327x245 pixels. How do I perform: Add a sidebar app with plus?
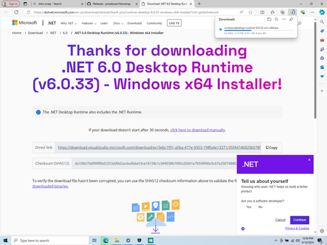pos(322,91)
